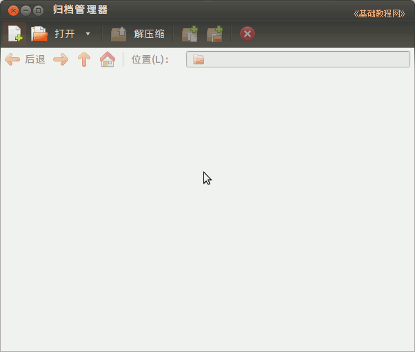Add a folder to archive icon

(x=215, y=34)
